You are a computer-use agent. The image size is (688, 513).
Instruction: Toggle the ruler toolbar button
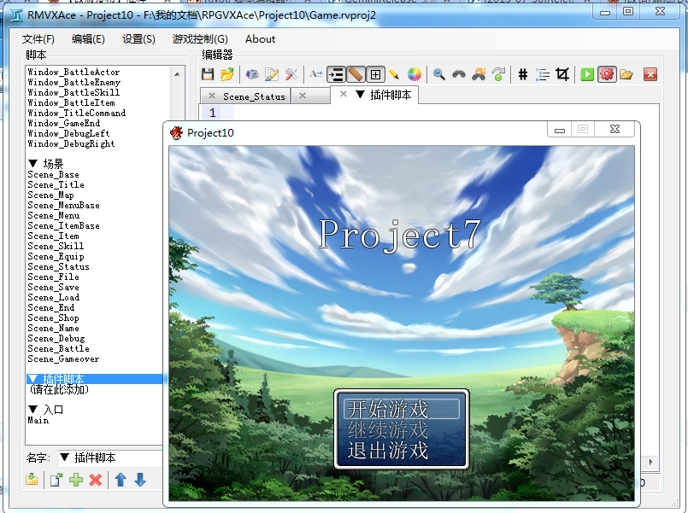point(356,74)
